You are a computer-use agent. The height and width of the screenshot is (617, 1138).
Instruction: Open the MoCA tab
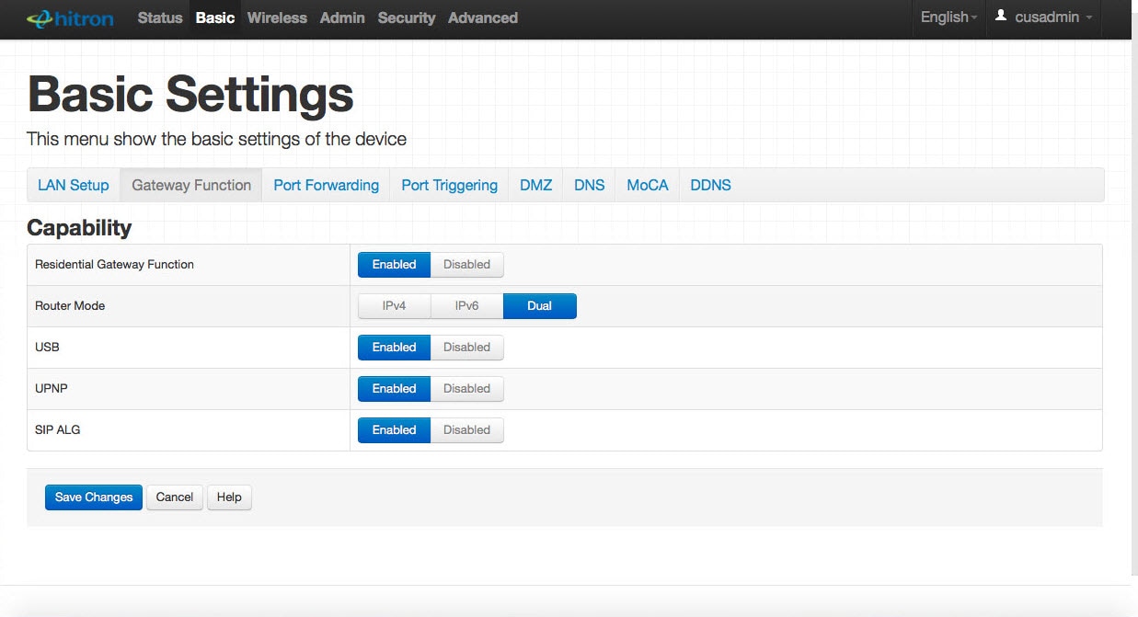pyautogui.click(x=647, y=185)
